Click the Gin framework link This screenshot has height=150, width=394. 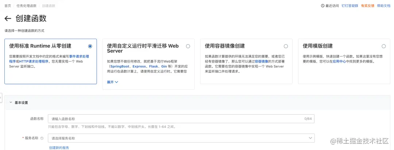click(164, 67)
